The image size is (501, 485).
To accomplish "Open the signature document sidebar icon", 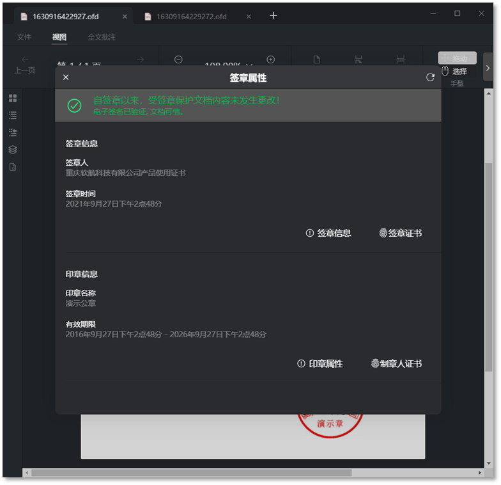I will coord(13,167).
